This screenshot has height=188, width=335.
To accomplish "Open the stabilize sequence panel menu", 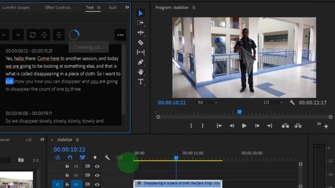I will (x=77, y=140).
